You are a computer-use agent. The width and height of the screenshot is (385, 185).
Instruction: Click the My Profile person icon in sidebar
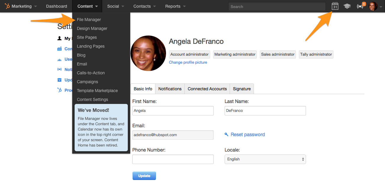(59, 38)
